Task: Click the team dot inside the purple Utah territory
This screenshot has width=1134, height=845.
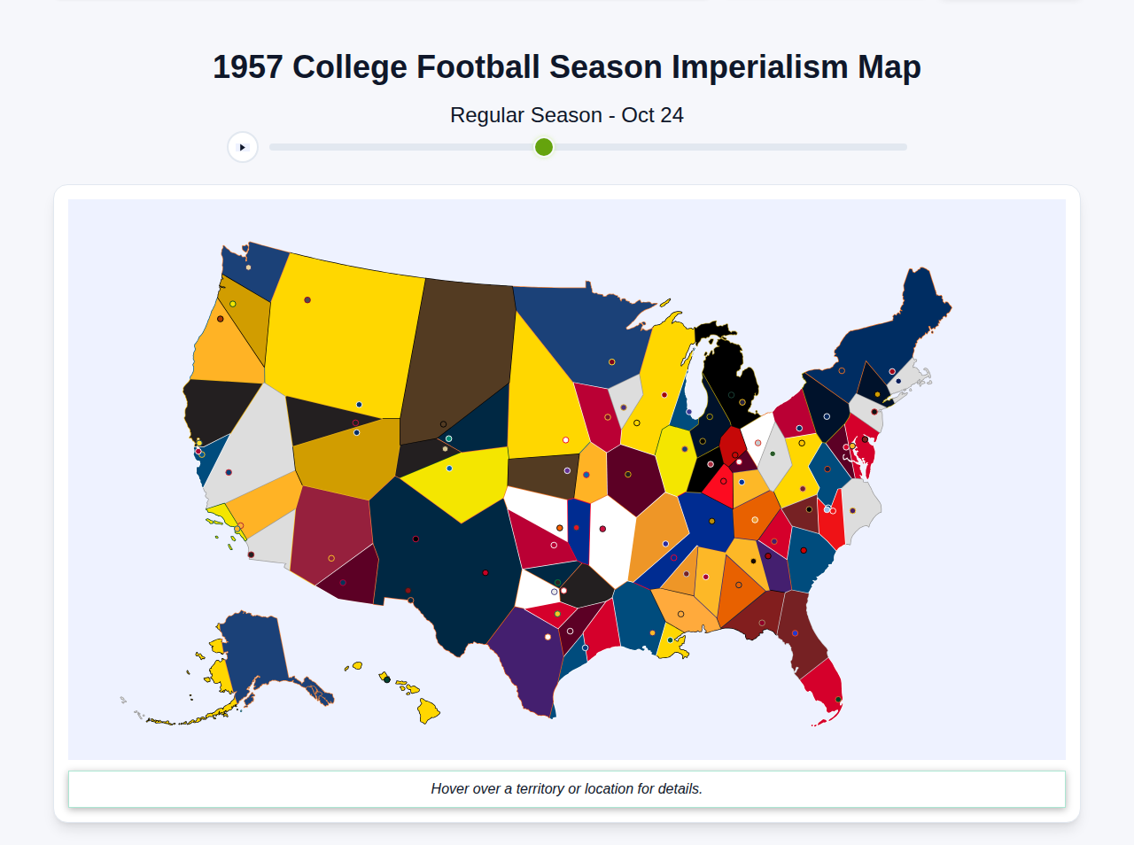Action: click(548, 637)
